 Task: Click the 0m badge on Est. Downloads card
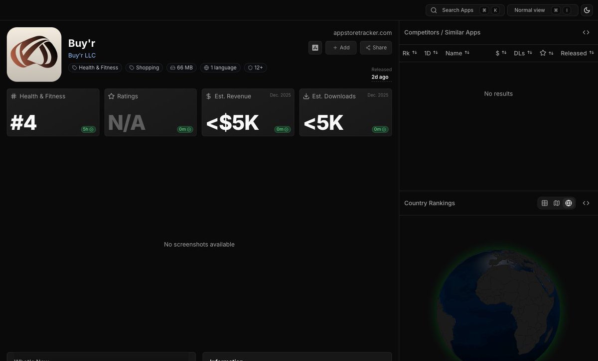coord(380,129)
